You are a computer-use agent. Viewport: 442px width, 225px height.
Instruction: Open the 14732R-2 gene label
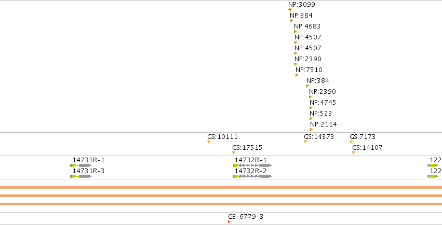pos(250,171)
